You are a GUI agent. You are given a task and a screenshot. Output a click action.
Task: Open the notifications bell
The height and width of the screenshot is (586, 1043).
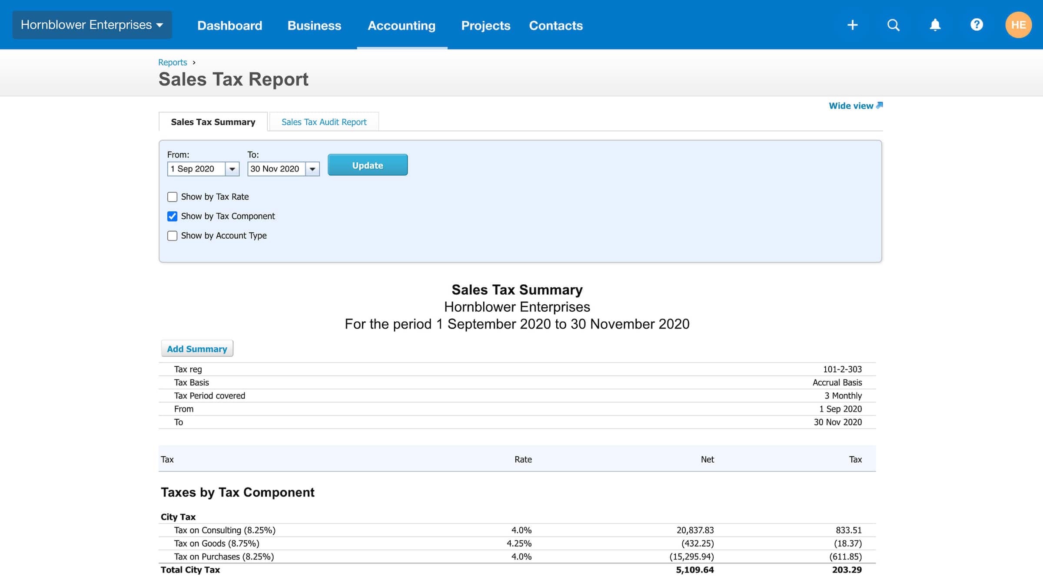point(935,25)
